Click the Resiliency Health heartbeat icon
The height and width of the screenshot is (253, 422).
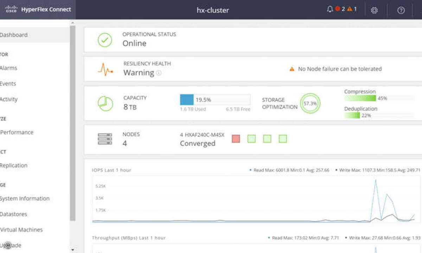pos(105,70)
